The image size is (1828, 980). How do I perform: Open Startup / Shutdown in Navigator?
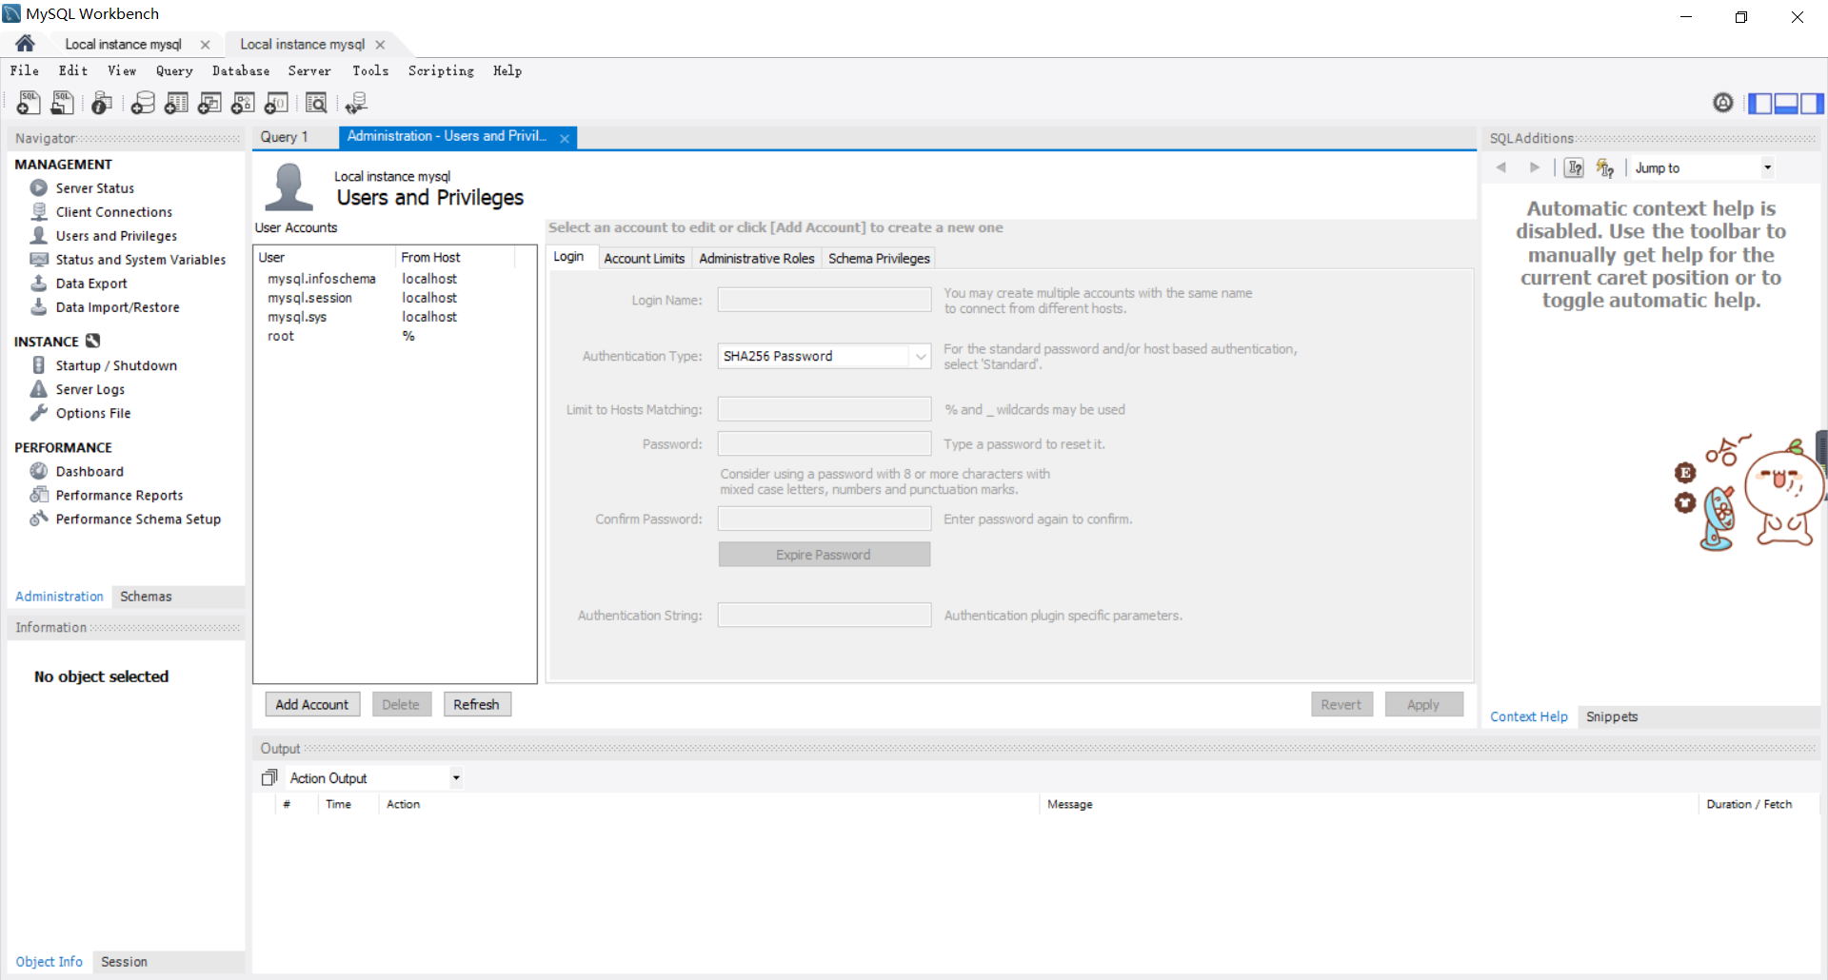[115, 365]
